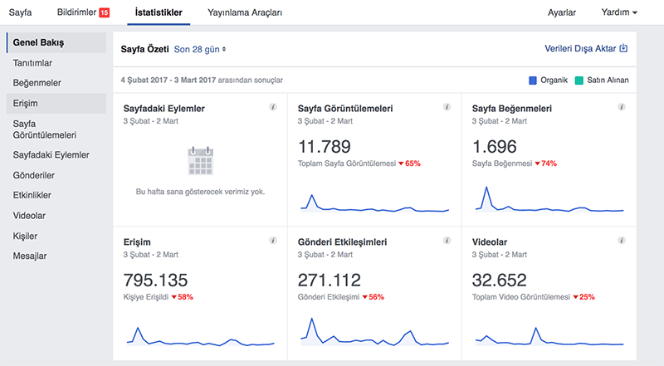Open the Sayfa tab
The width and height of the screenshot is (664, 366).
(x=20, y=12)
